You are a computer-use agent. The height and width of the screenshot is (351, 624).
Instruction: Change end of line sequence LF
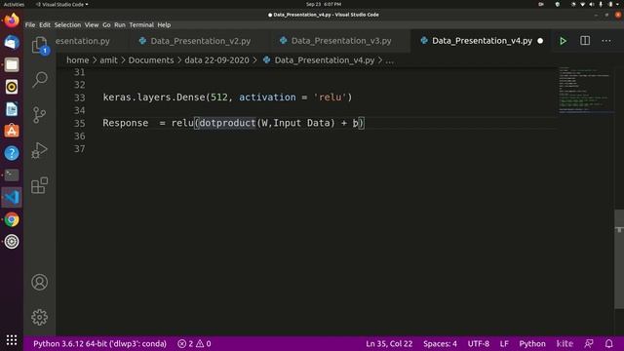[504, 343]
